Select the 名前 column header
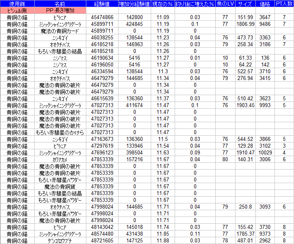Screen dimensions: 294x244 coord(60,4)
